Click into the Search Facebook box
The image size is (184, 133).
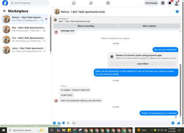(29, 3)
